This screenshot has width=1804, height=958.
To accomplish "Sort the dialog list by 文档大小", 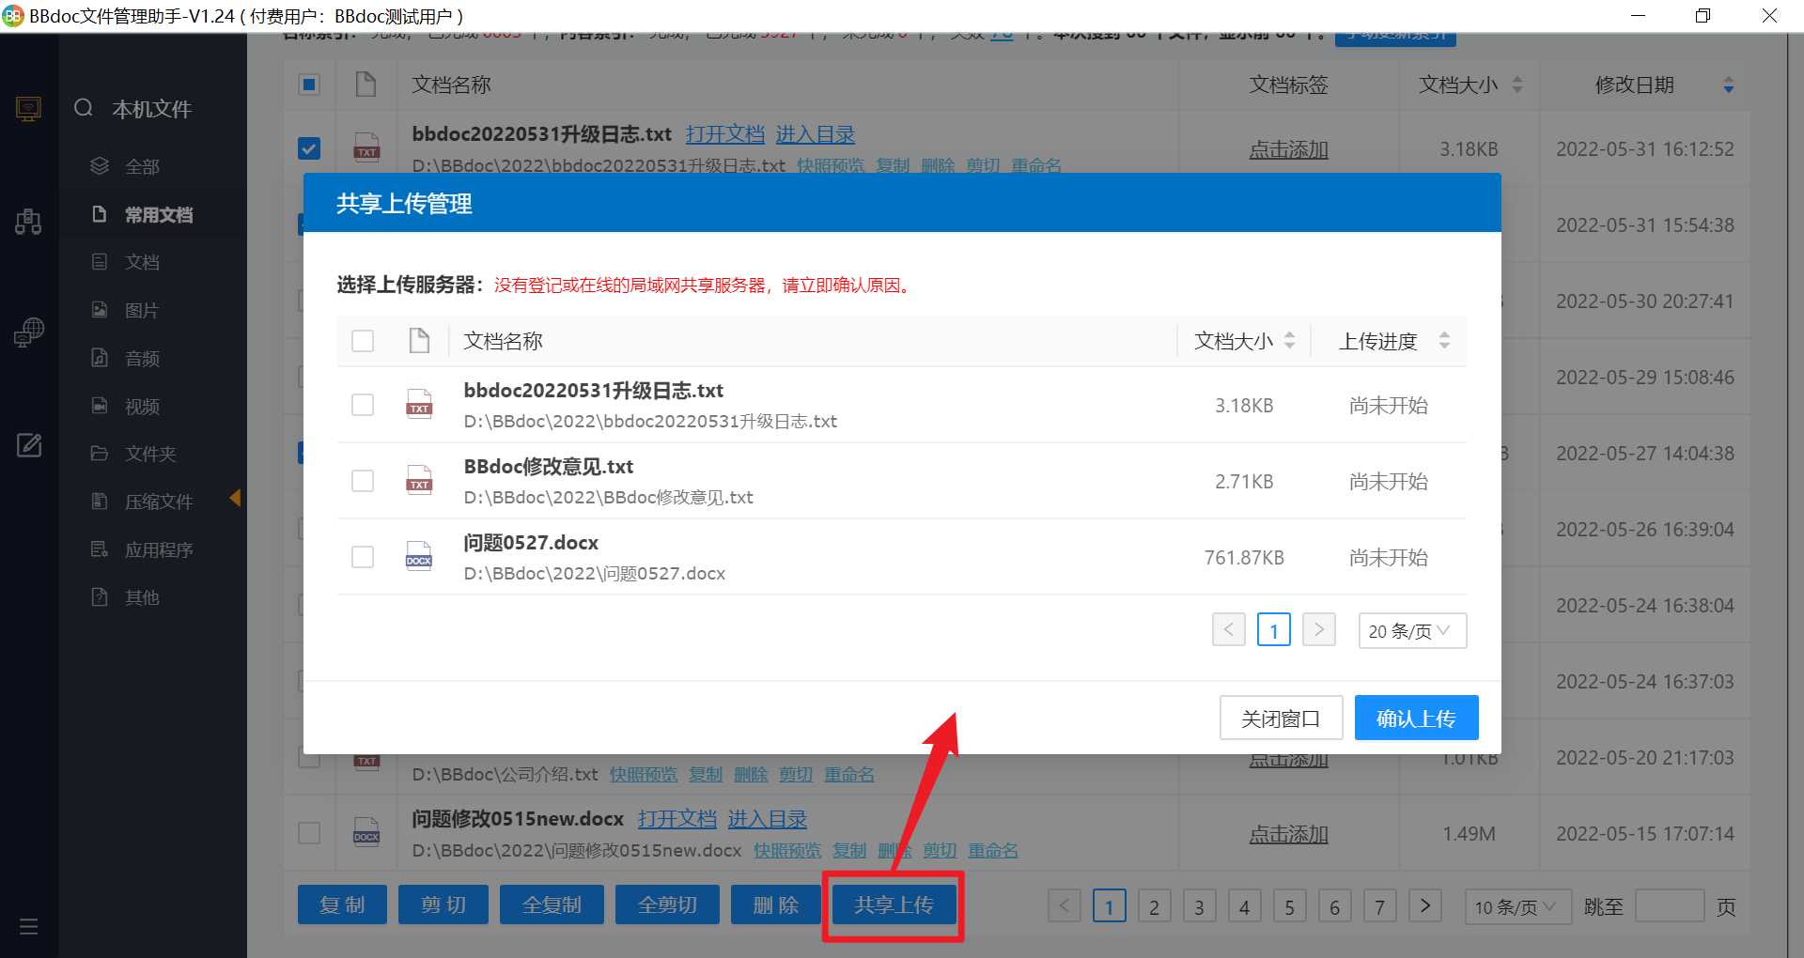I will point(1289,341).
